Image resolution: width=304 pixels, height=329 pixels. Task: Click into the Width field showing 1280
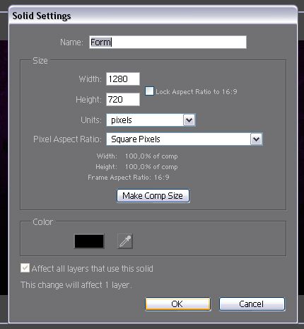tap(123, 79)
